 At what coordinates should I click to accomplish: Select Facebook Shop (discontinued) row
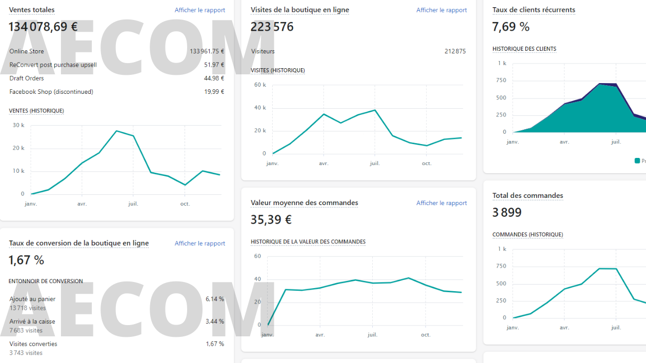[x=117, y=92]
